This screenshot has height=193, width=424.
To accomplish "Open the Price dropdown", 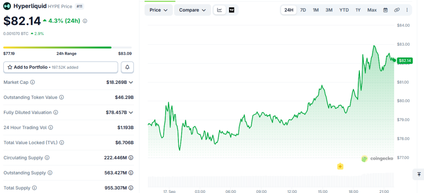I will pos(159,10).
